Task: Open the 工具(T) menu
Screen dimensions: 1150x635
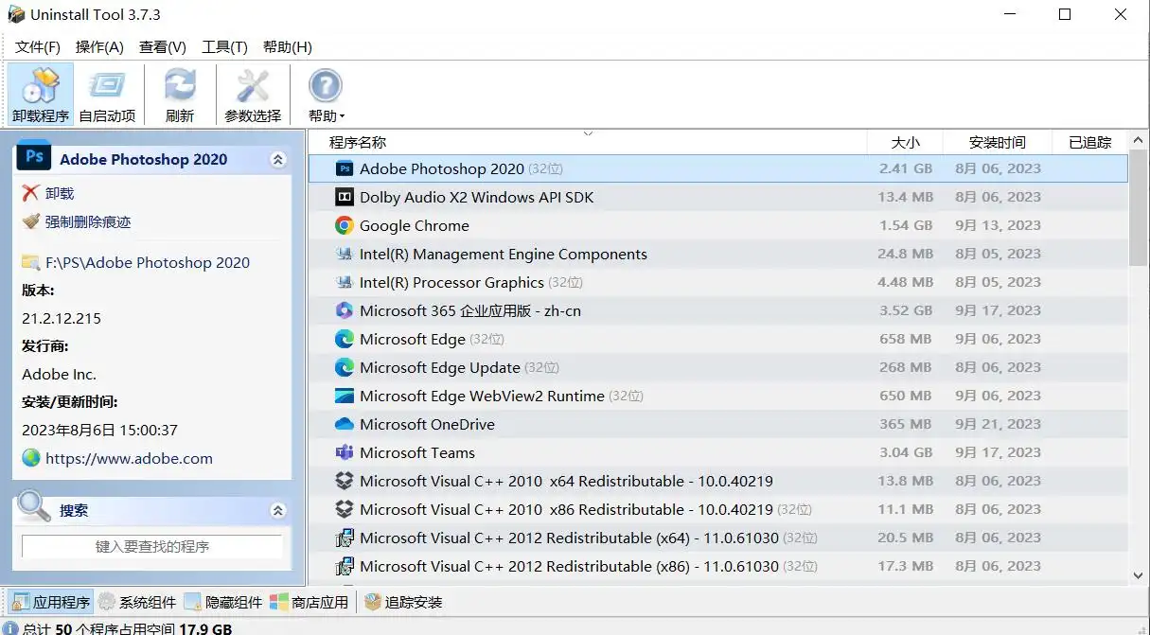Action: [225, 47]
